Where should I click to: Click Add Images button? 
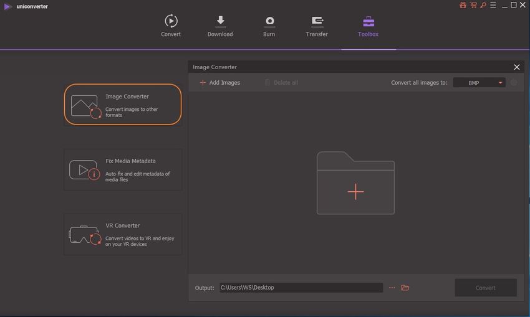tap(219, 82)
